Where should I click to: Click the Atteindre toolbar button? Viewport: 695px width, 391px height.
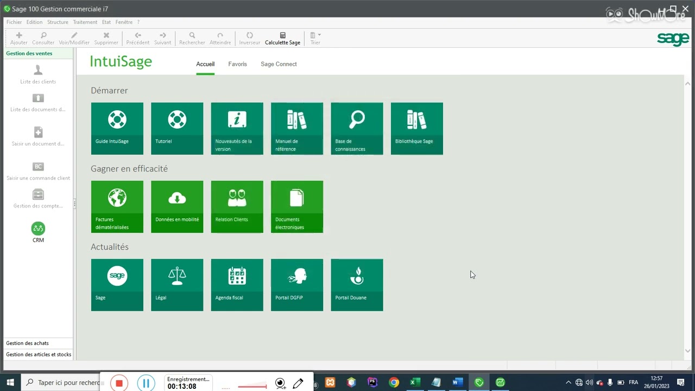[x=220, y=39]
